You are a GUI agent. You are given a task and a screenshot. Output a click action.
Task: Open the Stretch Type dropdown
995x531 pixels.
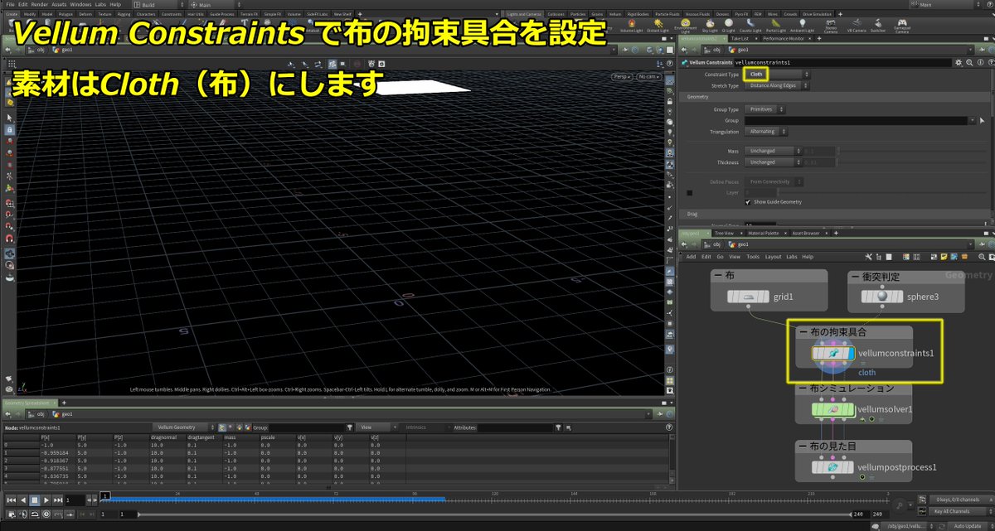coord(777,85)
